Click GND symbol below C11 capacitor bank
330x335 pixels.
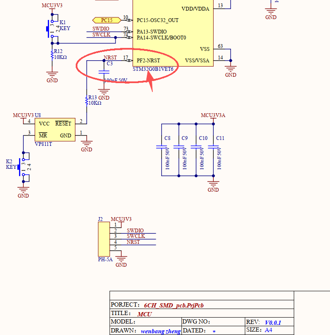tap(213, 187)
